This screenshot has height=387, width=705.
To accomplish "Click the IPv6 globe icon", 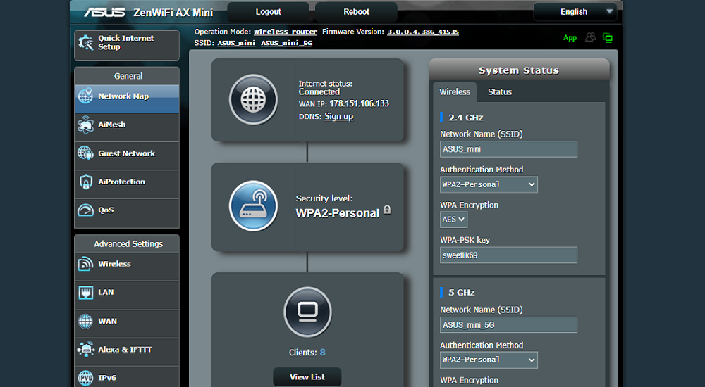I will click(x=85, y=378).
